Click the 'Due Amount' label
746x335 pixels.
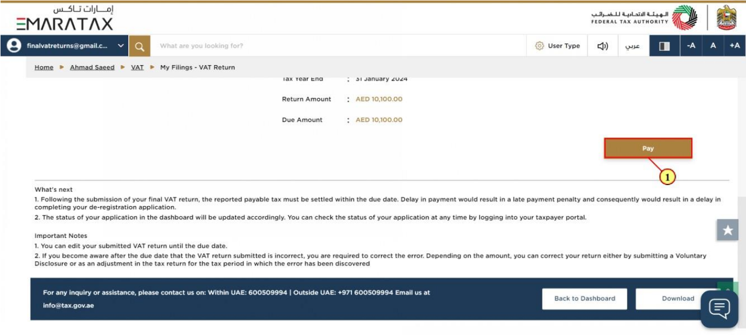tap(302, 120)
